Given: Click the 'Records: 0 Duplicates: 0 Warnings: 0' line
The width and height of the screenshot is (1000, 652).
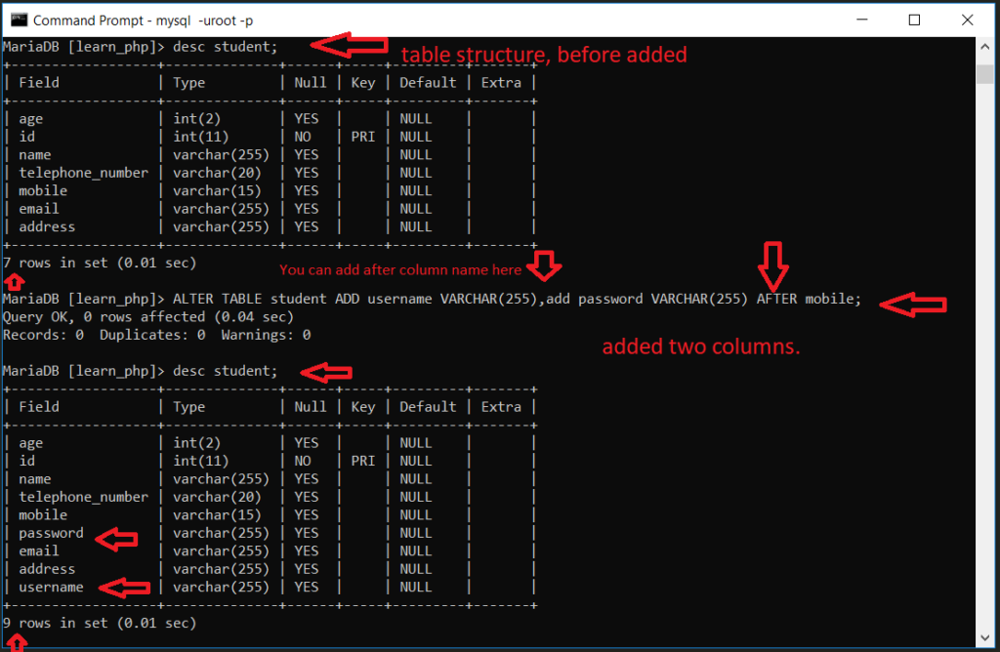Looking at the screenshot, I should pyautogui.click(x=157, y=335).
